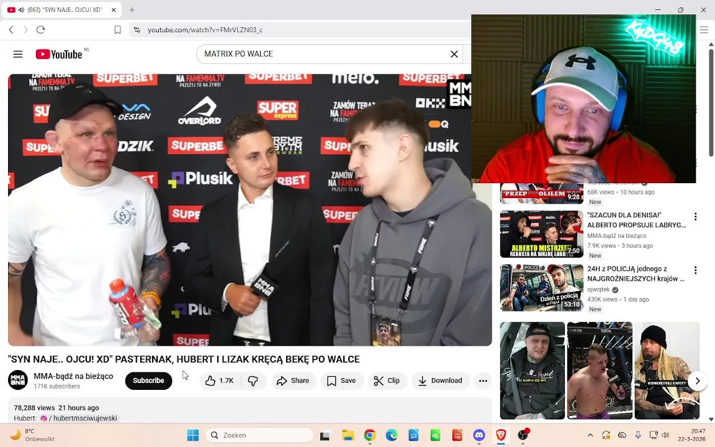Click the page vertical scrollbar
The image size is (715, 447).
[x=711, y=102]
